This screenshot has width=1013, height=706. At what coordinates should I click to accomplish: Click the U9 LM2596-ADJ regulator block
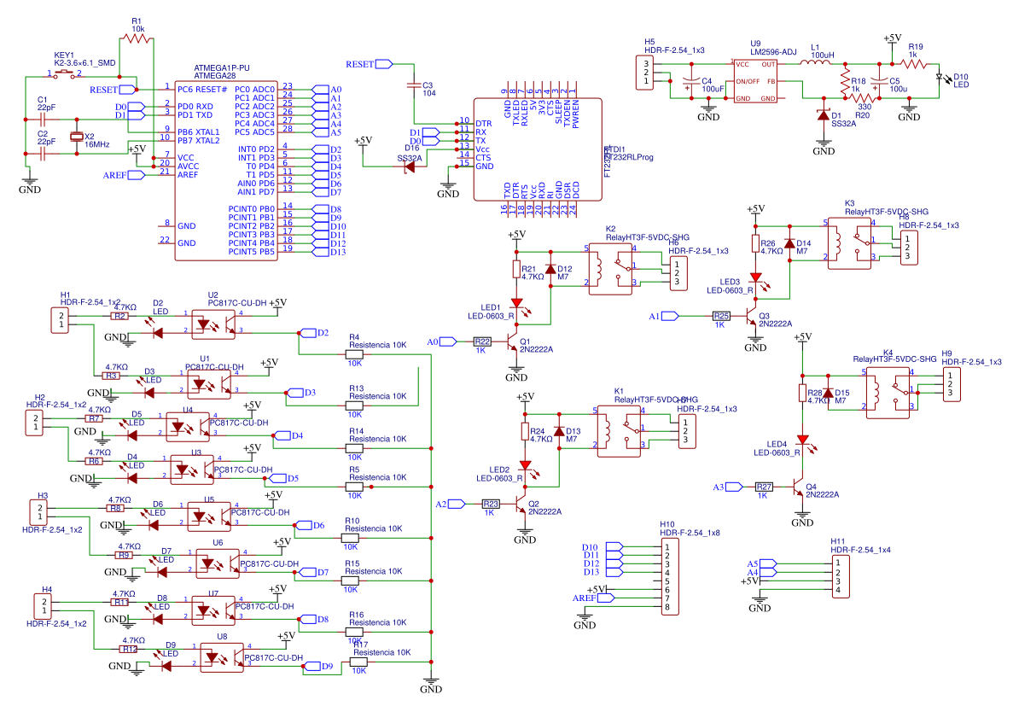(x=755, y=81)
